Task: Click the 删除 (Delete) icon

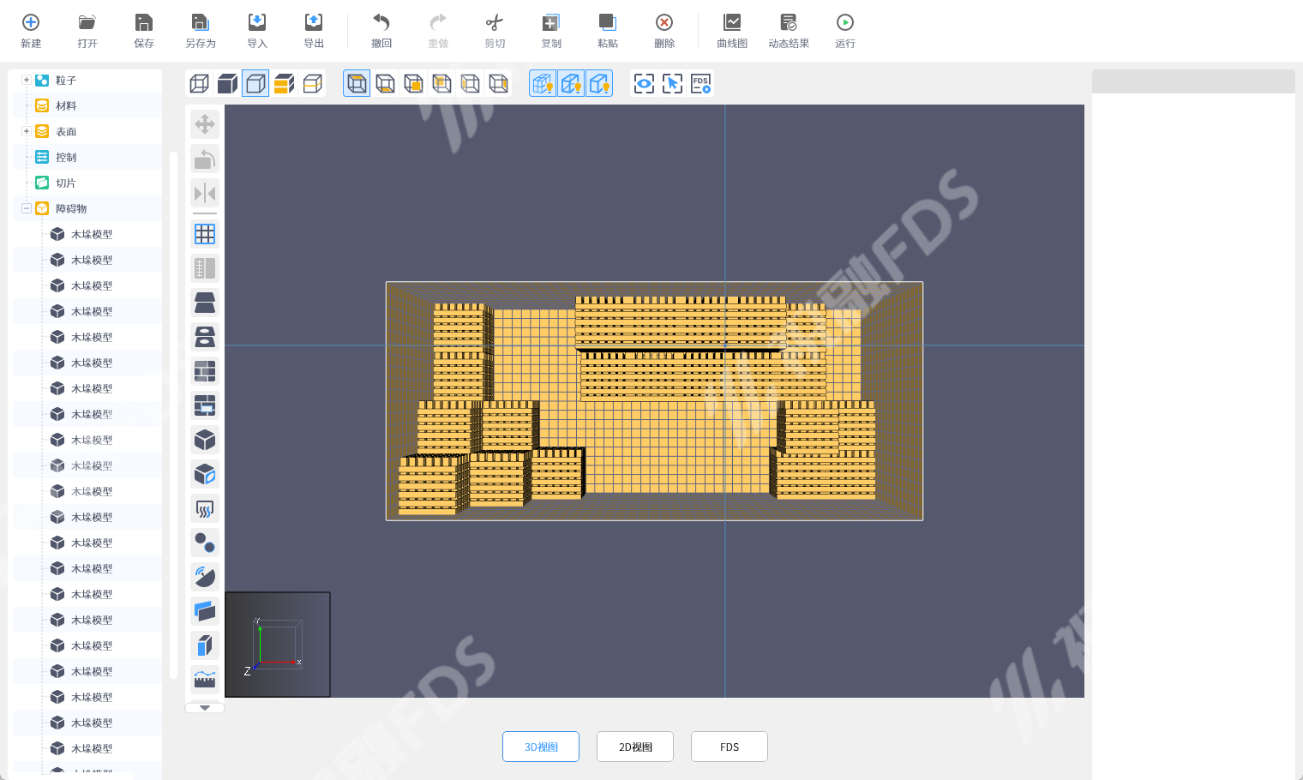Action: point(664,22)
